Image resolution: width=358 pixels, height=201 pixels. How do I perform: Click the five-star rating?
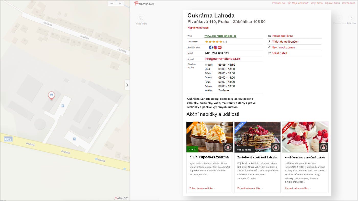click(x=214, y=42)
